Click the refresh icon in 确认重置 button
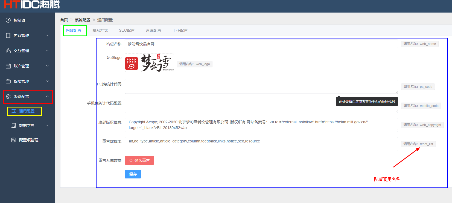 [131, 160]
